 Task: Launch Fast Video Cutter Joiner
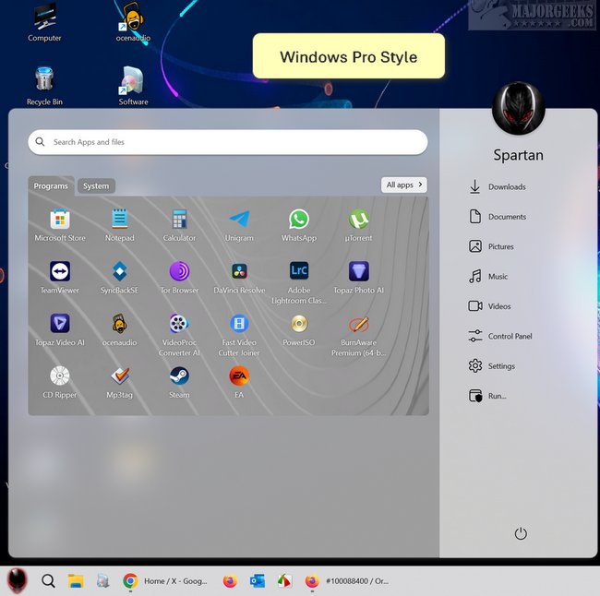(x=239, y=336)
